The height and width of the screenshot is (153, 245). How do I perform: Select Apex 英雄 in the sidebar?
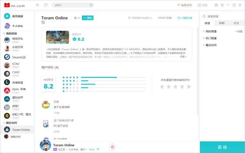coord(17,91)
